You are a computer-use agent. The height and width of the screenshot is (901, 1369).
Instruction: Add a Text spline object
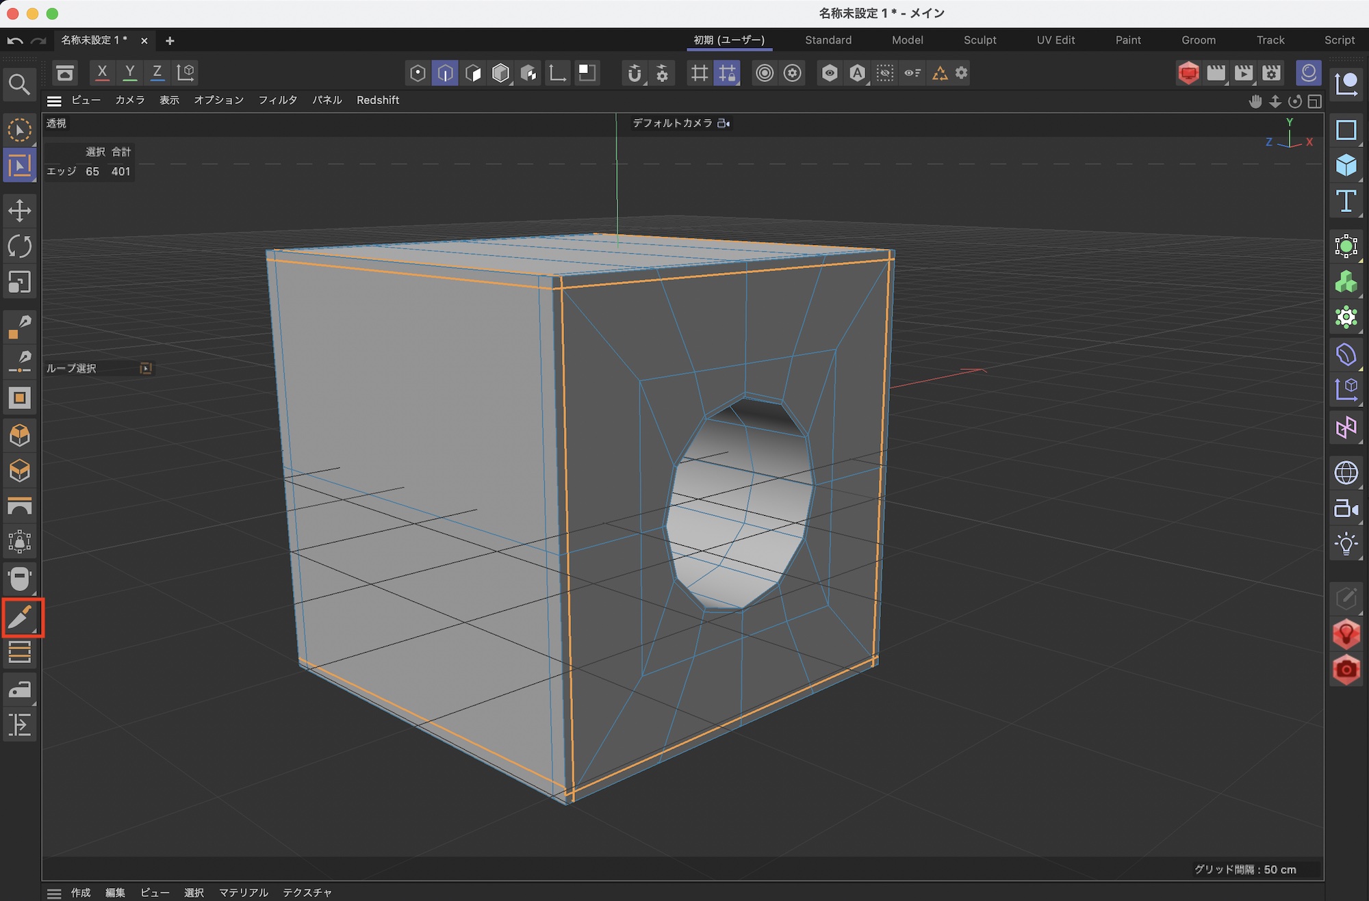click(x=1346, y=201)
